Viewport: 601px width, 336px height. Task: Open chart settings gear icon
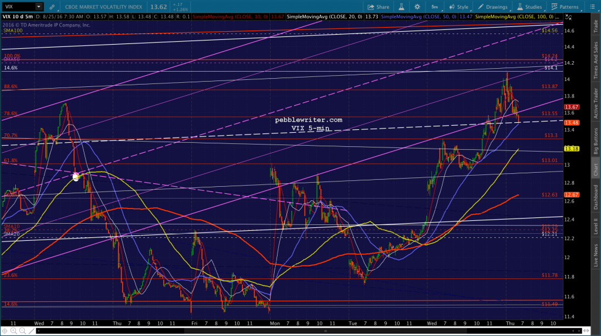pos(417,7)
